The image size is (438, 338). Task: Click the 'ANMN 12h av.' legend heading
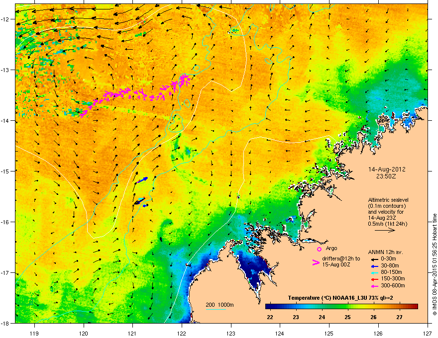click(385, 252)
